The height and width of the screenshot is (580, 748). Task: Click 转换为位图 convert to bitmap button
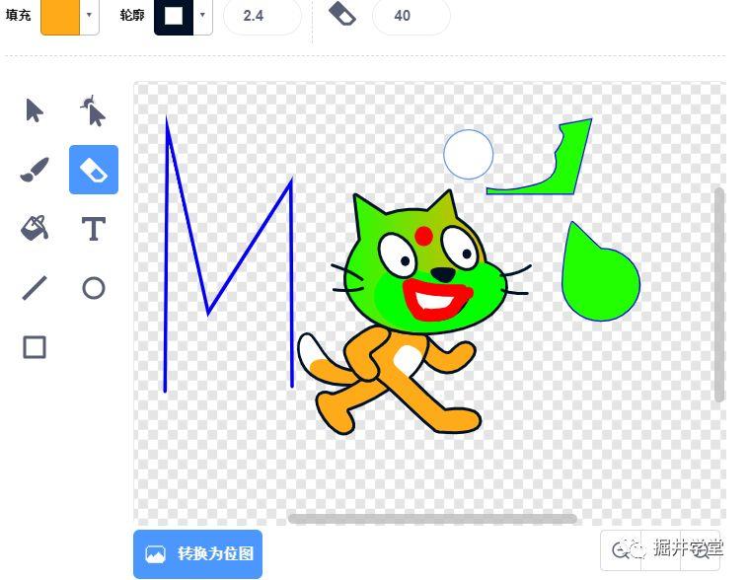pyautogui.click(x=197, y=553)
